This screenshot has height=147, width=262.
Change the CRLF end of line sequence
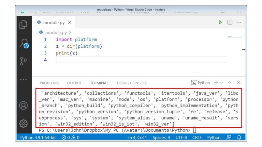[x=197, y=137]
